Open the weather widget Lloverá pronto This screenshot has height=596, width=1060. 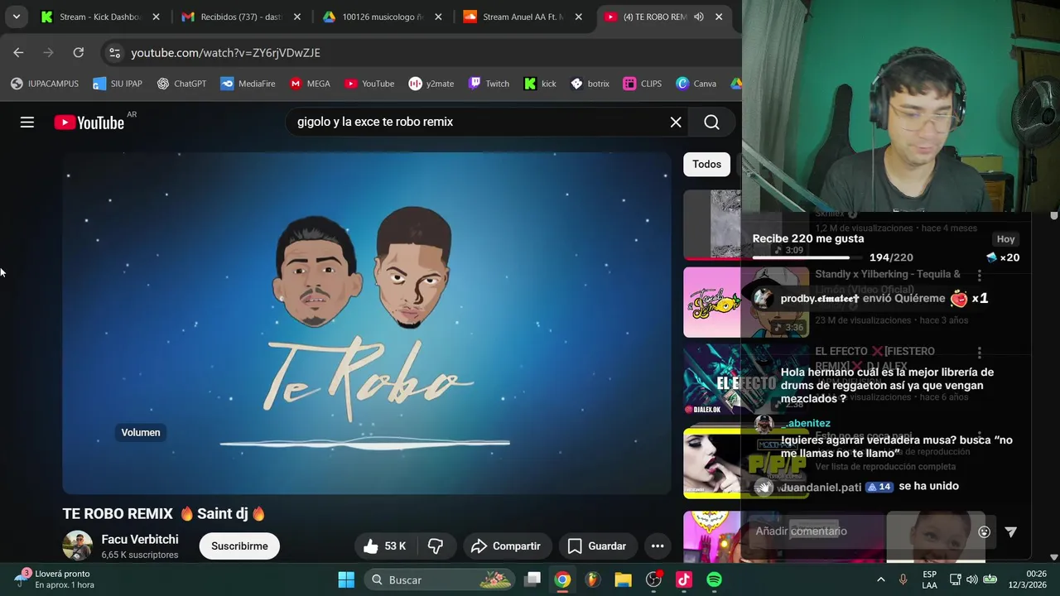click(x=55, y=579)
